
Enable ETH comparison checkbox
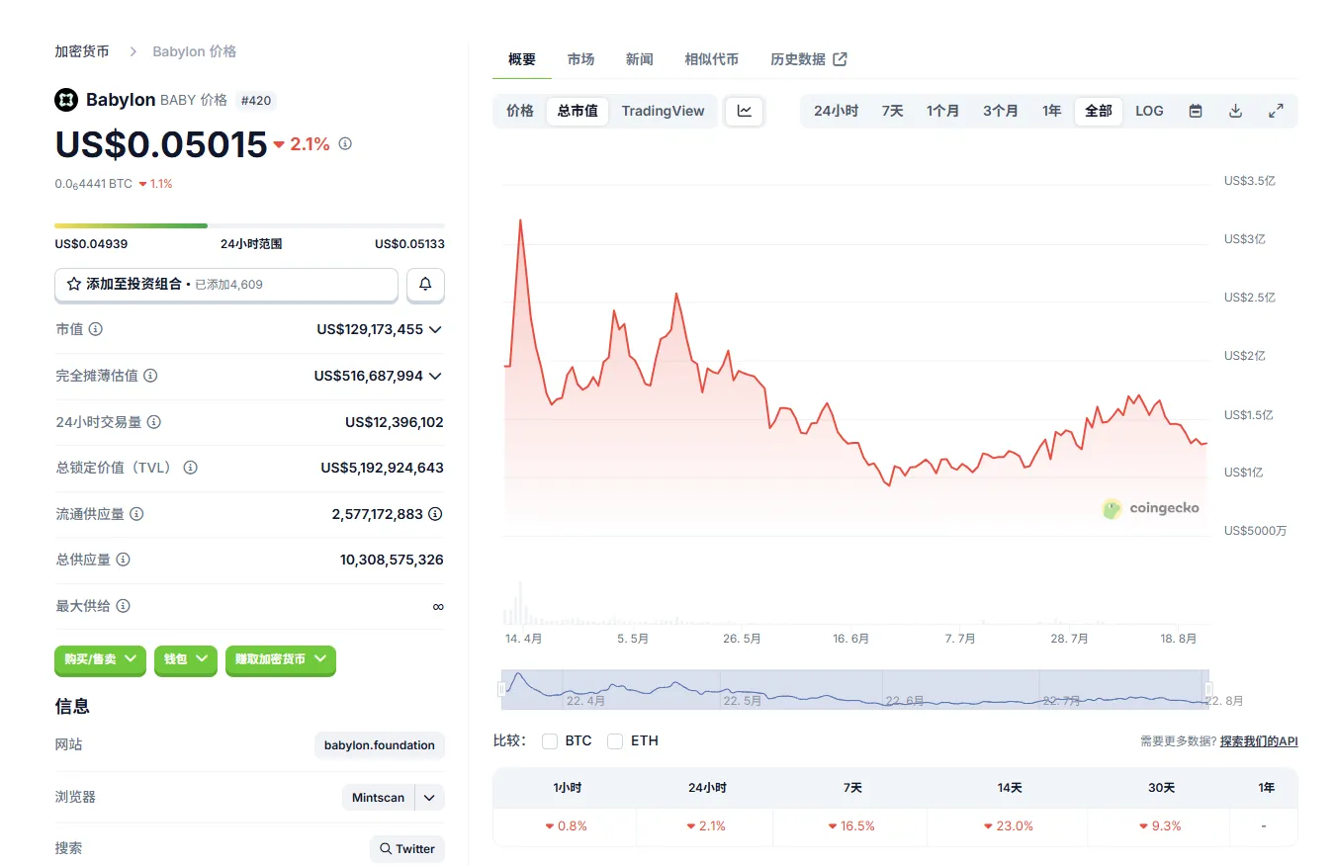click(x=615, y=741)
